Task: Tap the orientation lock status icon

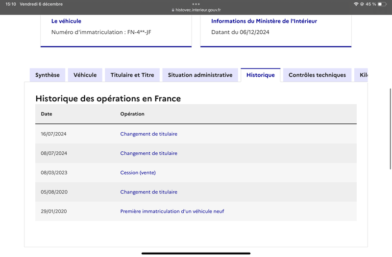Action: [x=362, y=4]
